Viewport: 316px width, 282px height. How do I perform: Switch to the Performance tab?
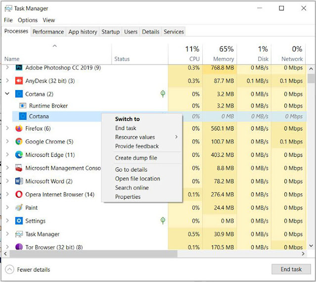48,32
